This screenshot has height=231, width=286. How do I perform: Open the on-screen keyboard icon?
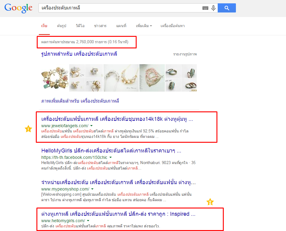[x=205, y=8]
